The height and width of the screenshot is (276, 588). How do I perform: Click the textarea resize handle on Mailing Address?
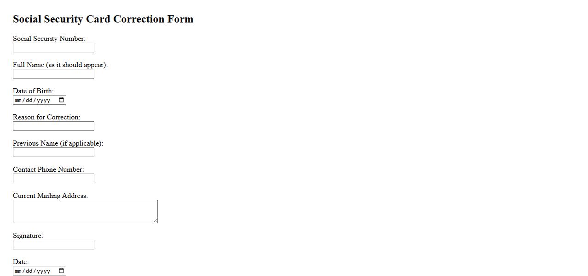156,221
